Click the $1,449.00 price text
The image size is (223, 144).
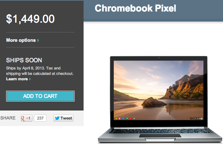point(30,19)
